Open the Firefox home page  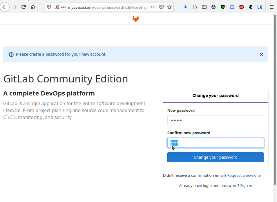click(33, 7)
